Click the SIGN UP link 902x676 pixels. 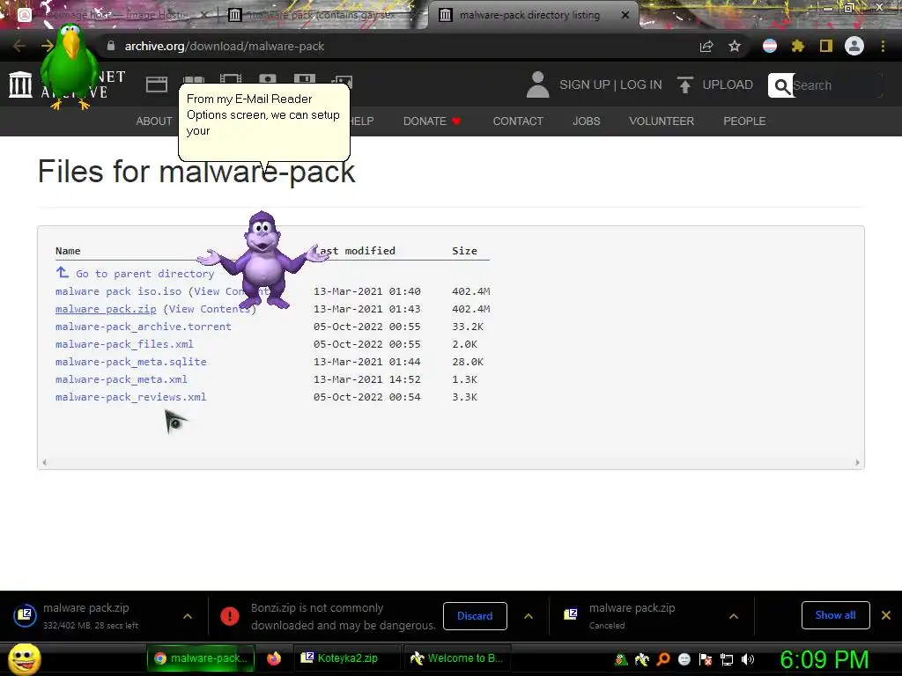tap(585, 84)
